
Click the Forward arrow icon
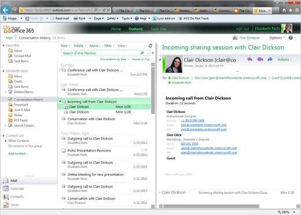click(270, 59)
